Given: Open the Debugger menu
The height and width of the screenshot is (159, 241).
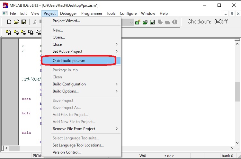Looking at the screenshot, I should [68, 13].
